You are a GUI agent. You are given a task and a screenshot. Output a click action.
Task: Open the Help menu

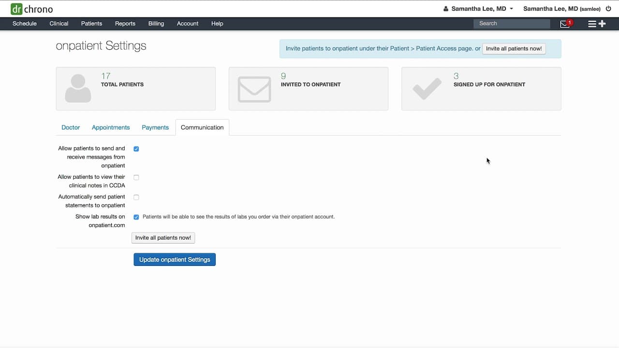217,23
